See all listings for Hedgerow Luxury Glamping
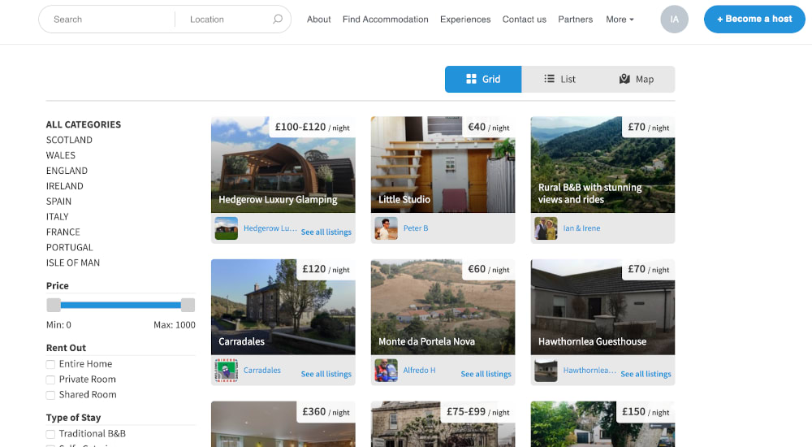Screen dimensions: 812x447 [326, 232]
